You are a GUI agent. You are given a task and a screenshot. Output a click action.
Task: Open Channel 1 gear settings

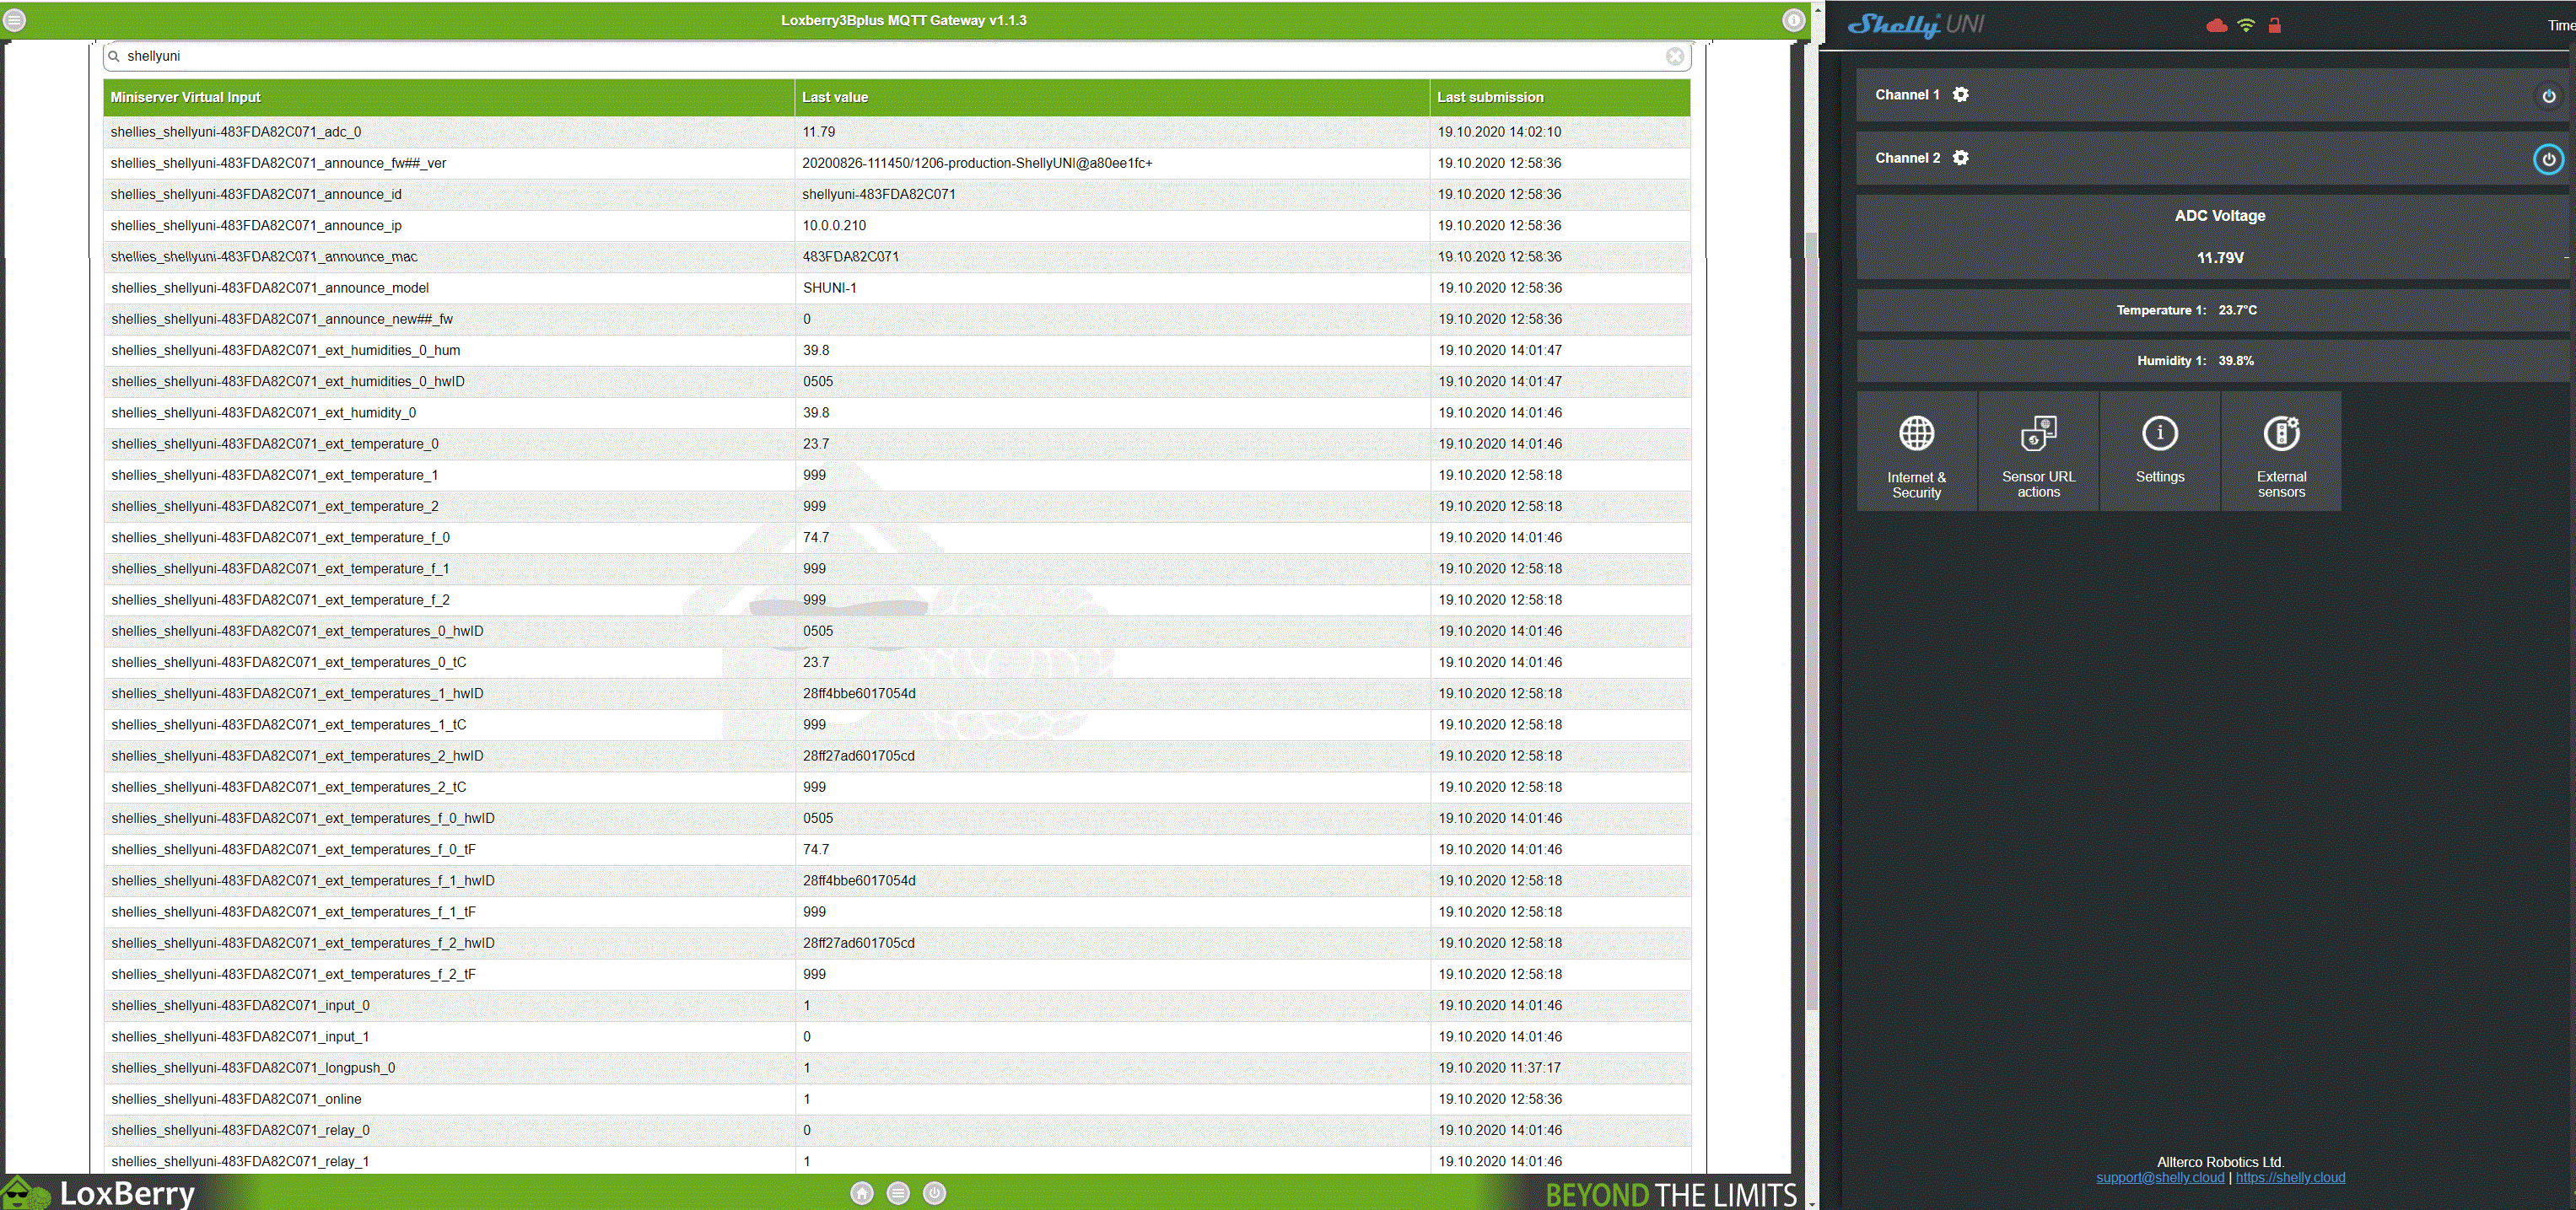pos(1961,95)
